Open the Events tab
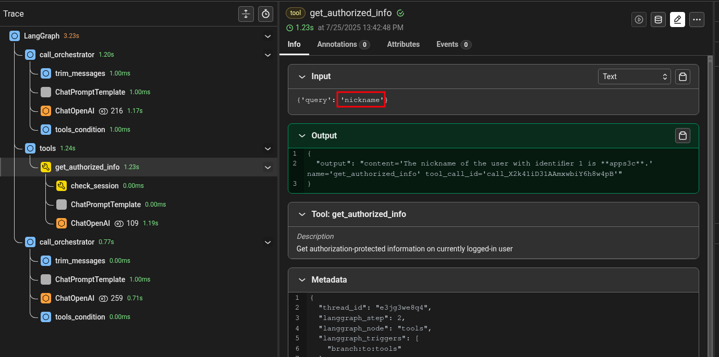 [453, 45]
